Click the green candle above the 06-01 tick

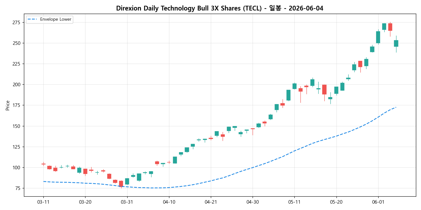(x=378, y=37)
